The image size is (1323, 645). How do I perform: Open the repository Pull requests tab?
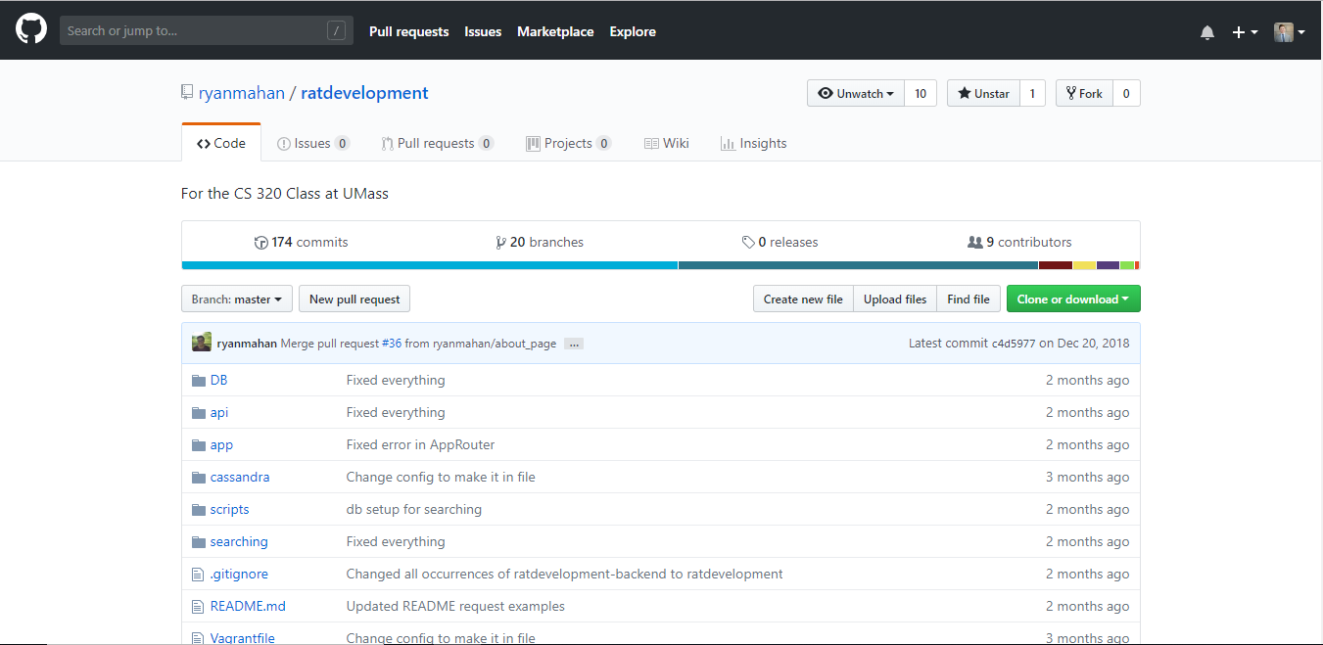coord(438,143)
